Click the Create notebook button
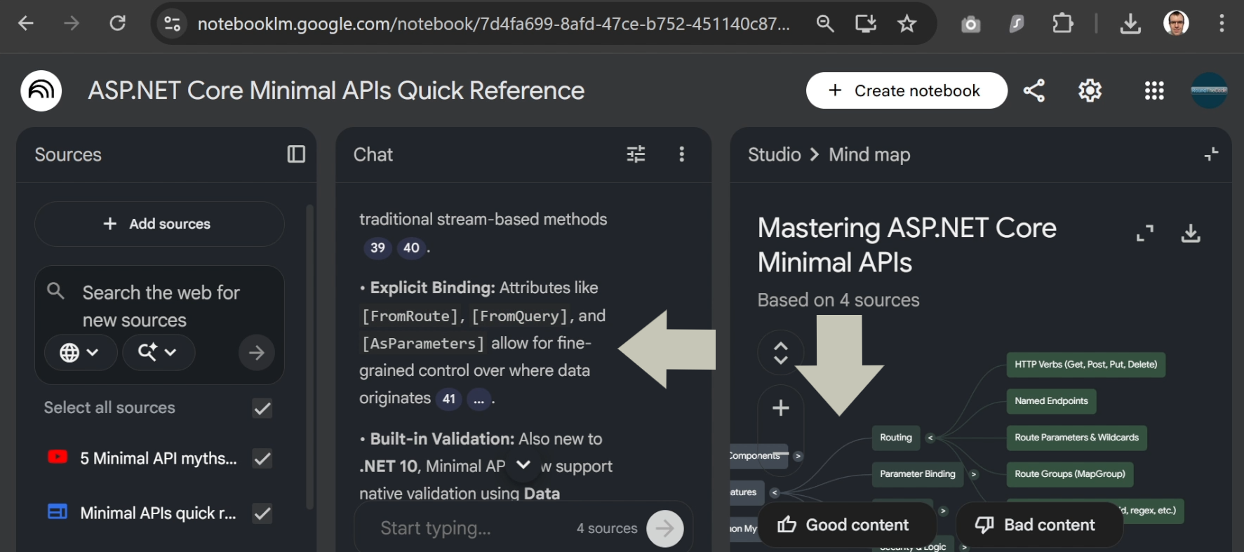Screen dimensions: 1244x552 906,90
